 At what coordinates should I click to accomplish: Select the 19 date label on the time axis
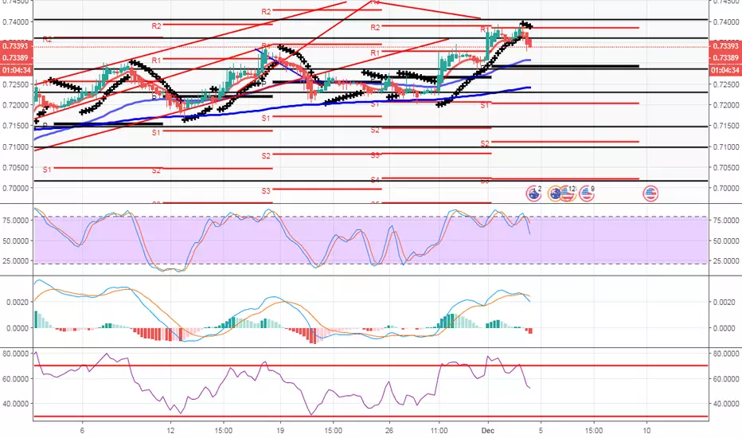(280, 430)
